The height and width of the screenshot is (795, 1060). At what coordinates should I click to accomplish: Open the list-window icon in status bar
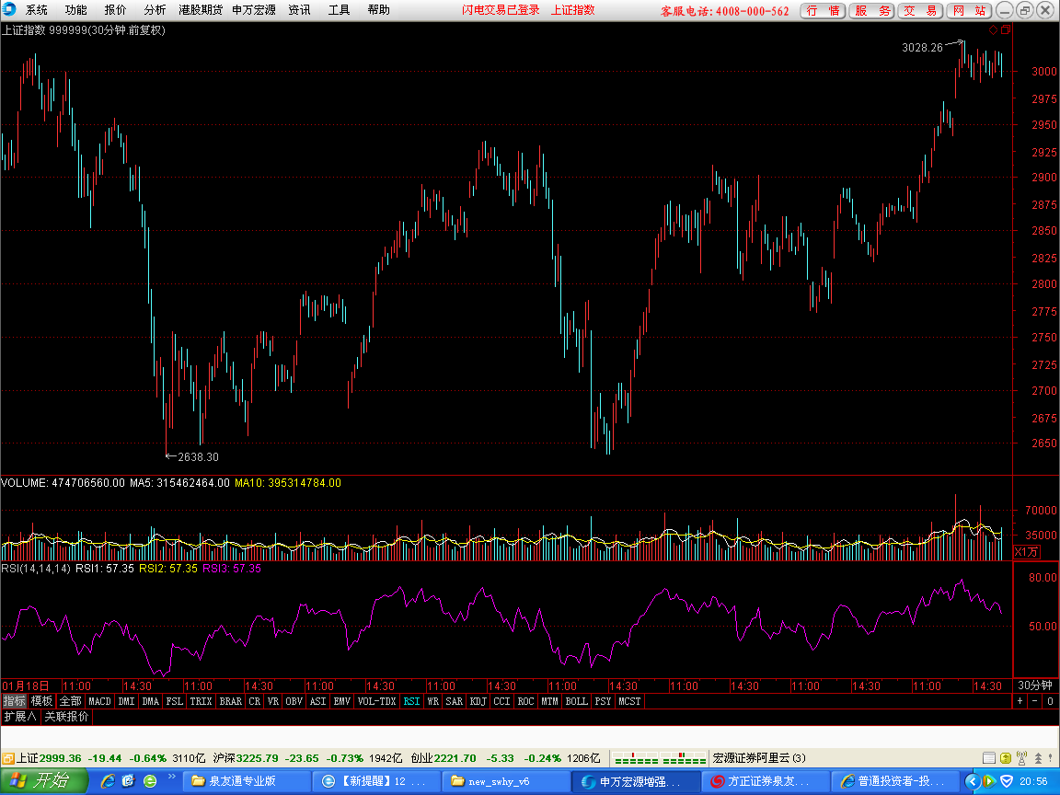tap(988, 758)
